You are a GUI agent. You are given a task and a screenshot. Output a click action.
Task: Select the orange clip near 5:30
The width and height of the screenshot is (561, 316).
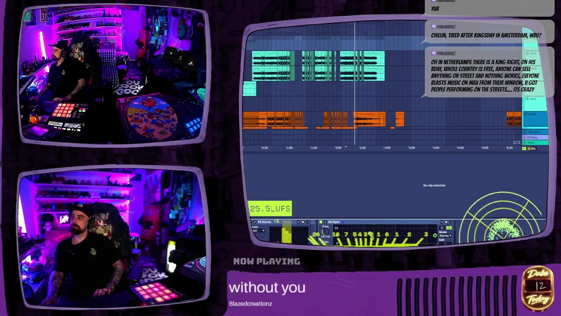click(x=514, y=119)
